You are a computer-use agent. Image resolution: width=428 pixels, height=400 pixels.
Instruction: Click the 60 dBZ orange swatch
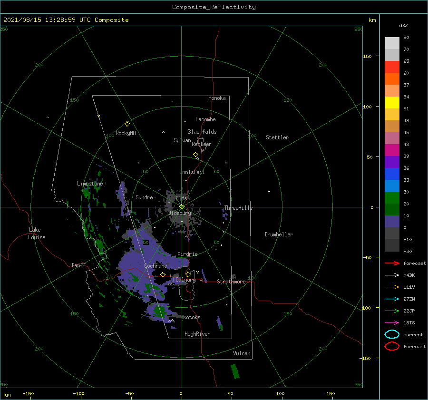(x=392, y=78)
